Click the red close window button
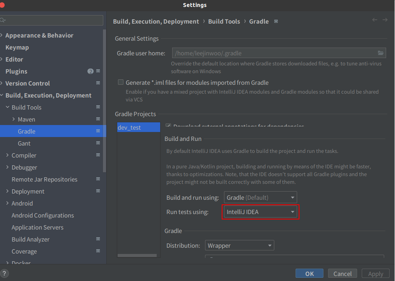 point(2,5)
